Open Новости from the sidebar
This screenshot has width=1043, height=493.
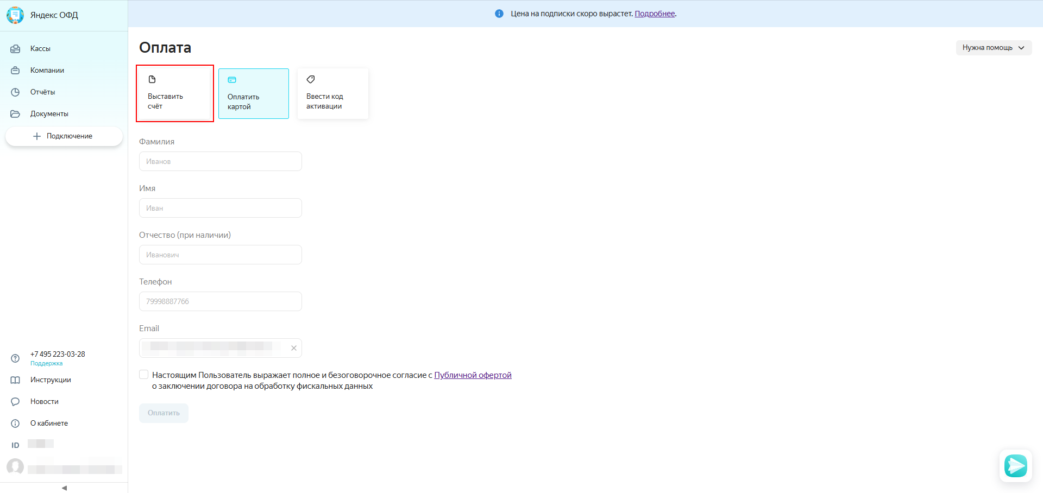tap(44, 402)
